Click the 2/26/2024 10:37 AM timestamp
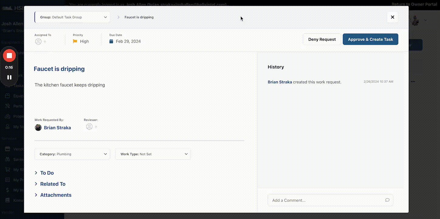Screen dimensions: 440x219 [378, 82]
